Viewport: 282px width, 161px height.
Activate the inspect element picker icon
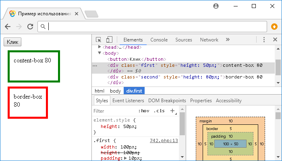point(99,39)
